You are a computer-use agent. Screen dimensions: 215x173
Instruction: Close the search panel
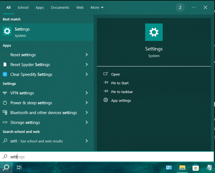[x=205, y=7]
